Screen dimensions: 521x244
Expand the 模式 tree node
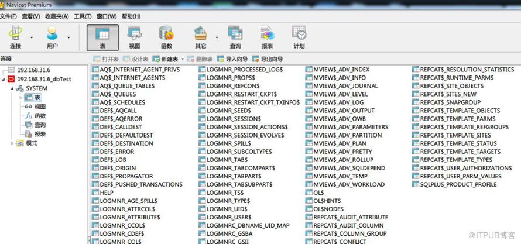click(13, 143)
